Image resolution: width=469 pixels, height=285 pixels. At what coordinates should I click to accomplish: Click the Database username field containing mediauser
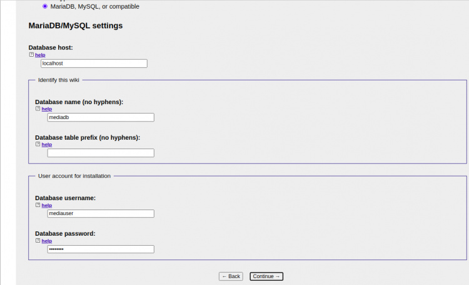click(x=100, y=213)
